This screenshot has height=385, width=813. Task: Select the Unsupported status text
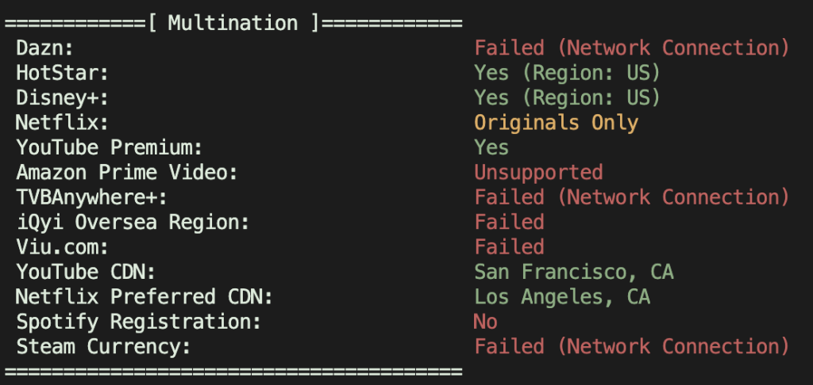point(538,172)
